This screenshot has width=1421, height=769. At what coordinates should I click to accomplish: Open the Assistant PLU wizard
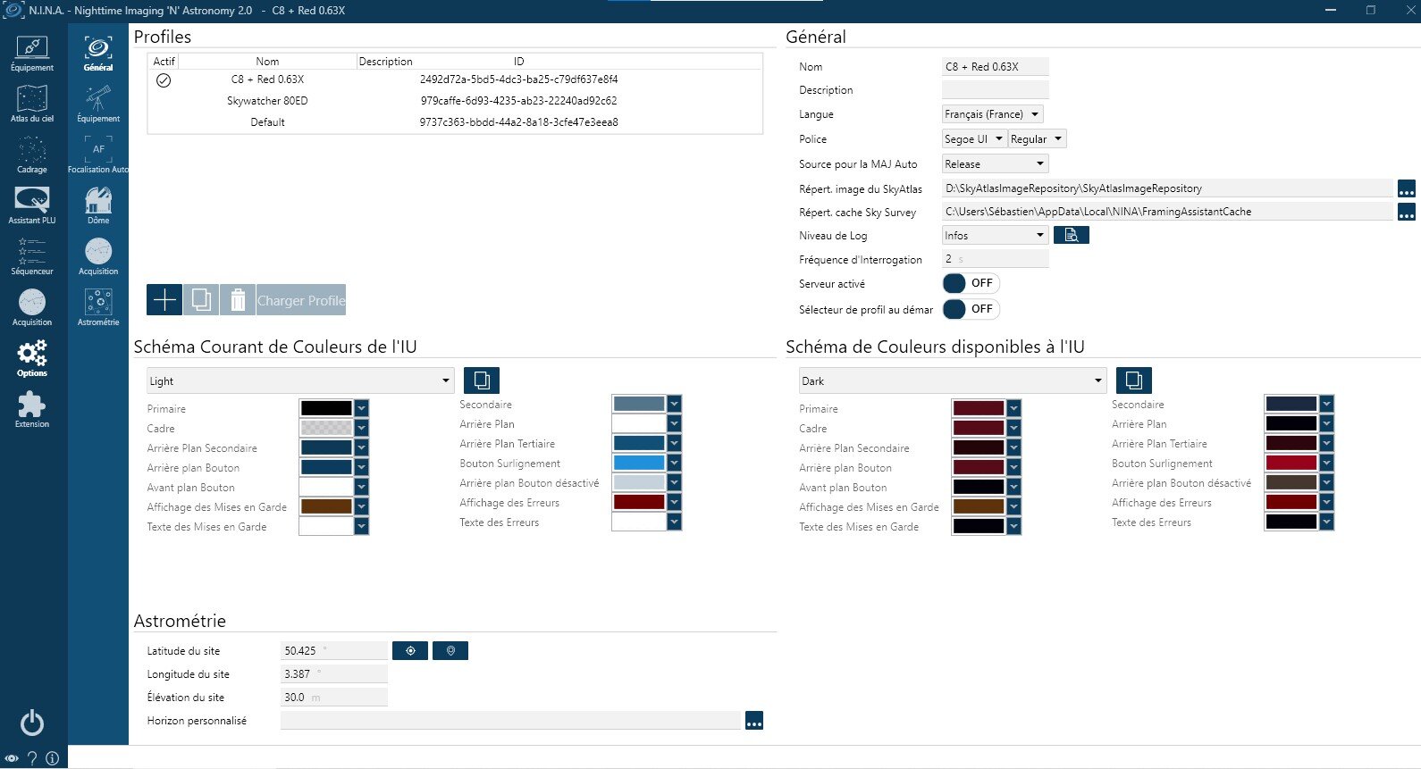(x=32, y=205)
